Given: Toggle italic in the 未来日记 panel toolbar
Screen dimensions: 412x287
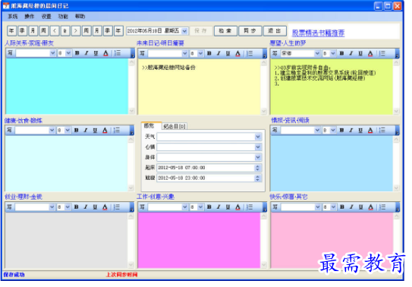Looking at the screenshot, I should click(219, 54).
